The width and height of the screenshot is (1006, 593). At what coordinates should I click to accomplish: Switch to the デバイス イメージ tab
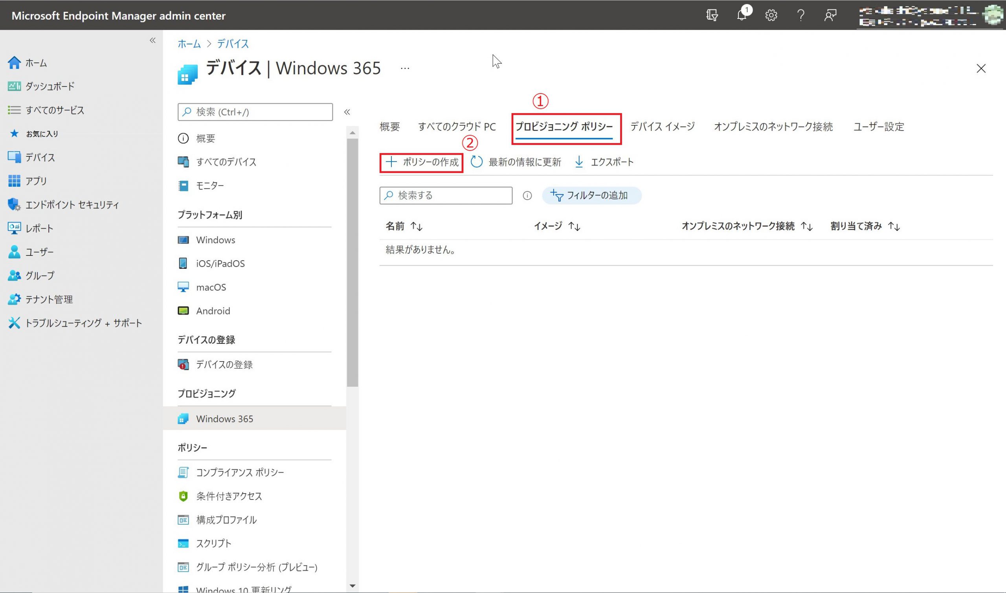pyautogui.click(x=662, y=127)
